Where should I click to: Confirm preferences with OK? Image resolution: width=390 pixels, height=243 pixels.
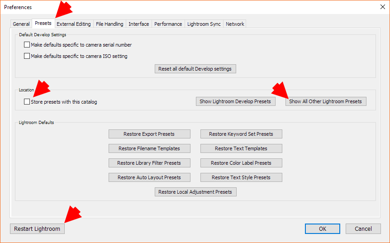click(323, 229)
